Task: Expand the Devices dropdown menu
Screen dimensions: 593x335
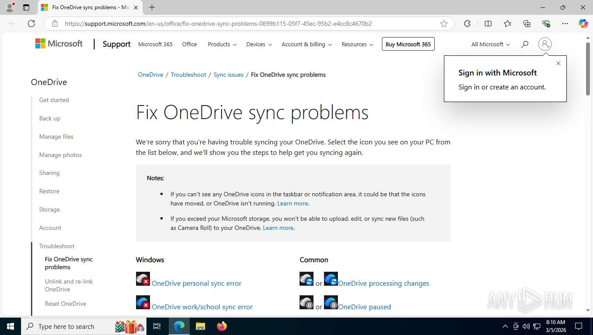Action: (x=259, y=44)
